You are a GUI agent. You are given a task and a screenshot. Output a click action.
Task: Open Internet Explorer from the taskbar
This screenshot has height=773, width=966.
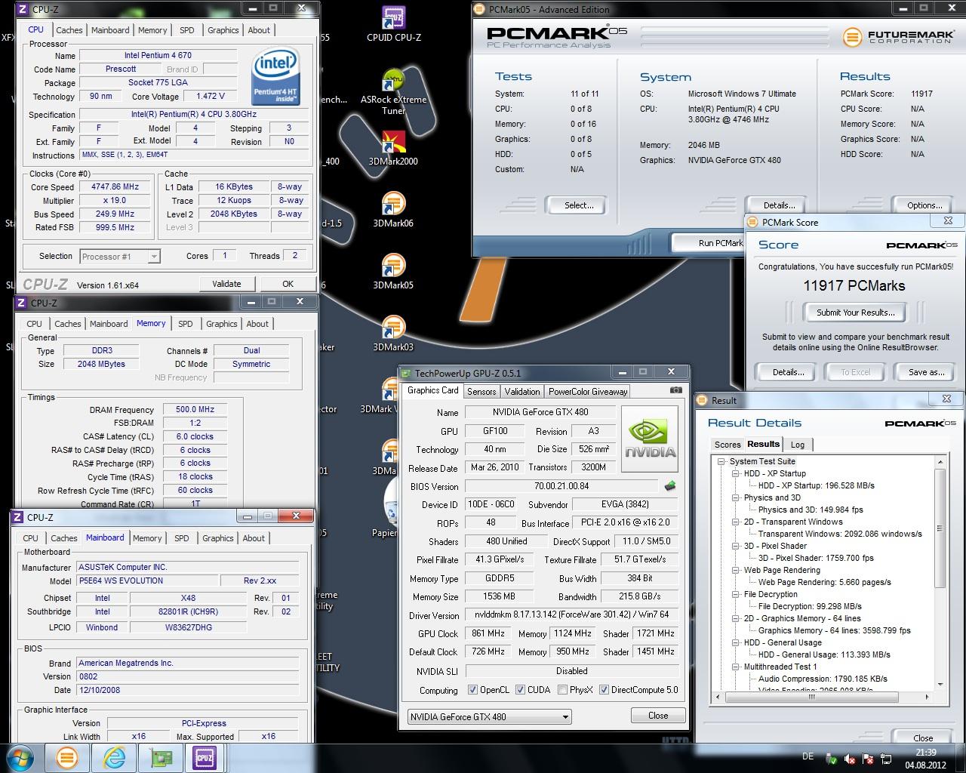[114, 757]
